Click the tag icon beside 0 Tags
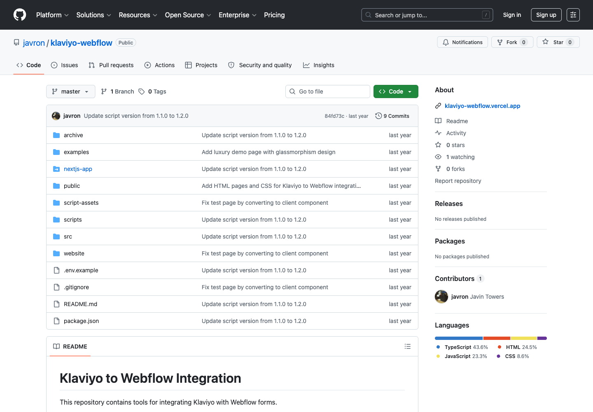Image resolution: width=593 pixels, height=412 pixels. click(x=142, y=91)
